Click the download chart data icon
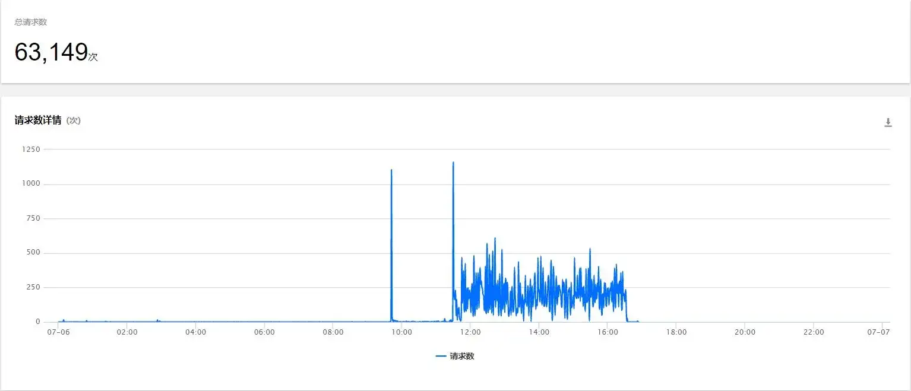This screenshot has width=911, height=391. point(888,123)
